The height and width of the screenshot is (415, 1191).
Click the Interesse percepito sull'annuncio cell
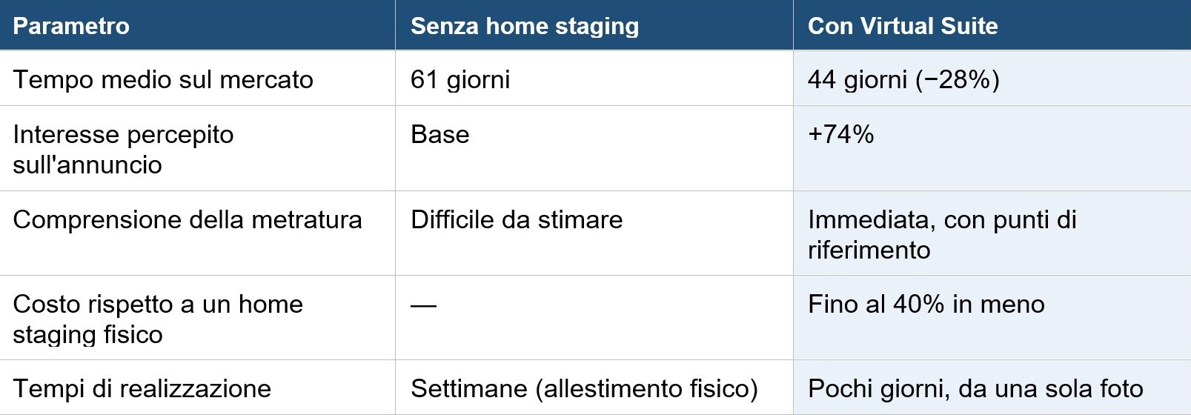(x=197, y=148)
